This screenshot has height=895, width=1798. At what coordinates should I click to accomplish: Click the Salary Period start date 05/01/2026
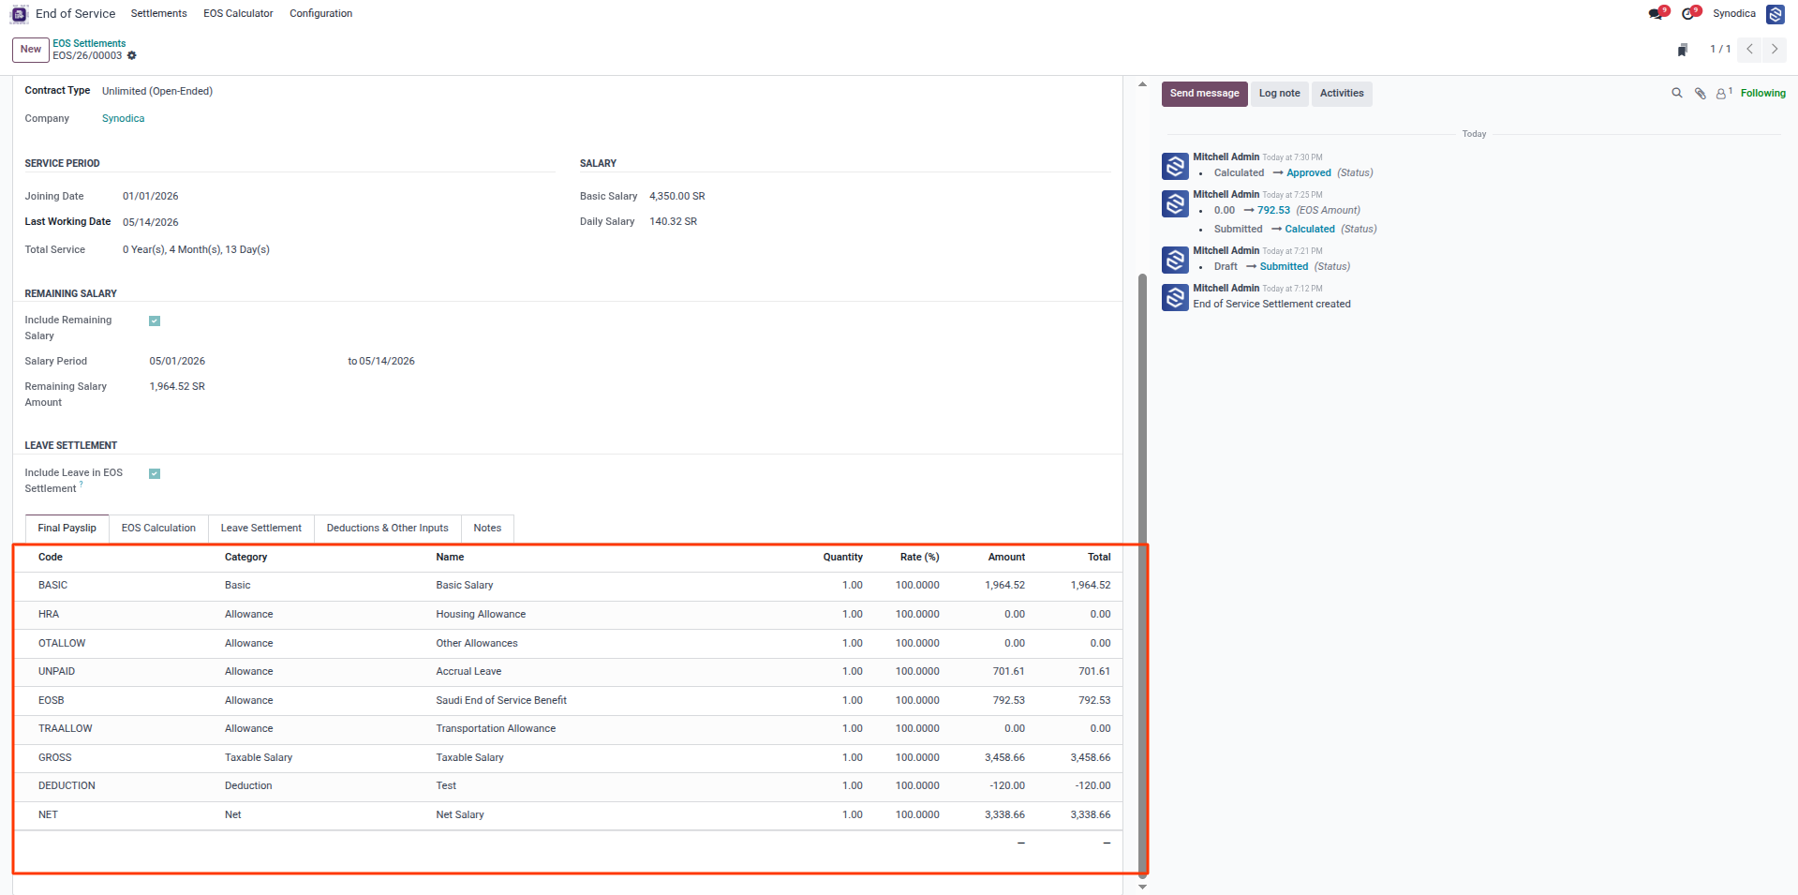pos(177,362)
